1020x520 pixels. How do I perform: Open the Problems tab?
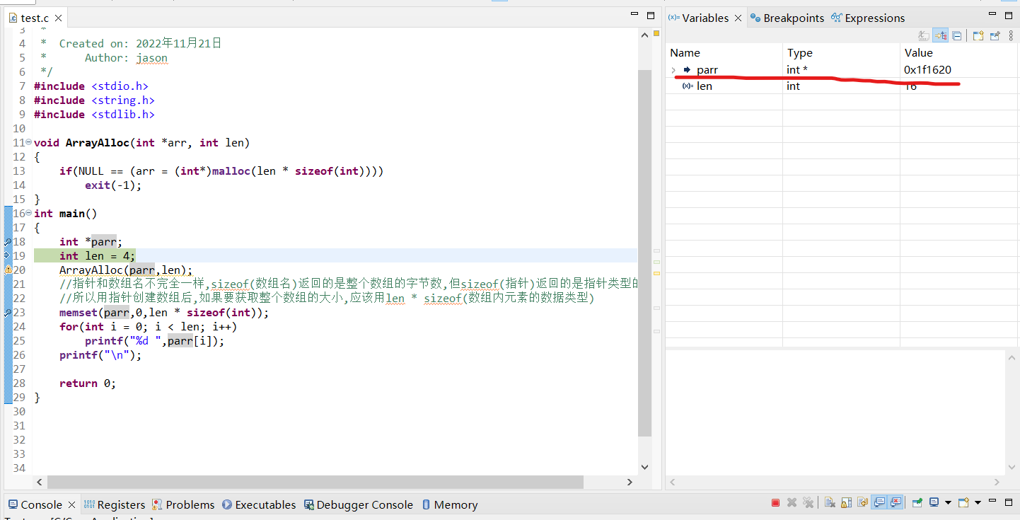(183, 504)
